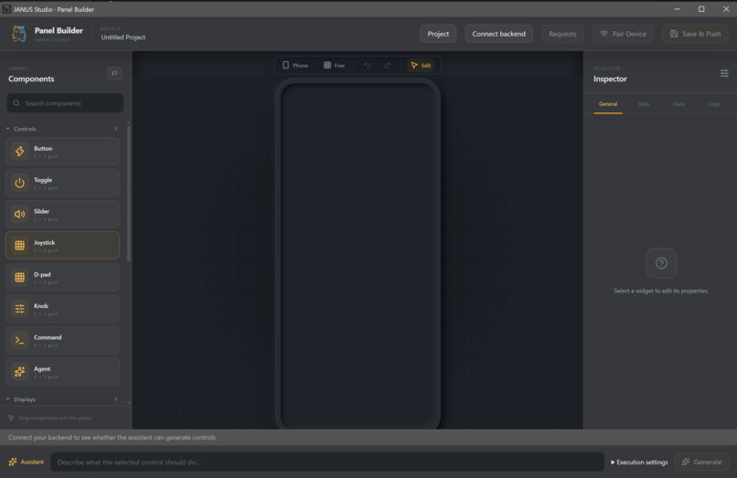Focus the Search components field
This screenshot has height=478, width=737.
click(x=65, y=103)
